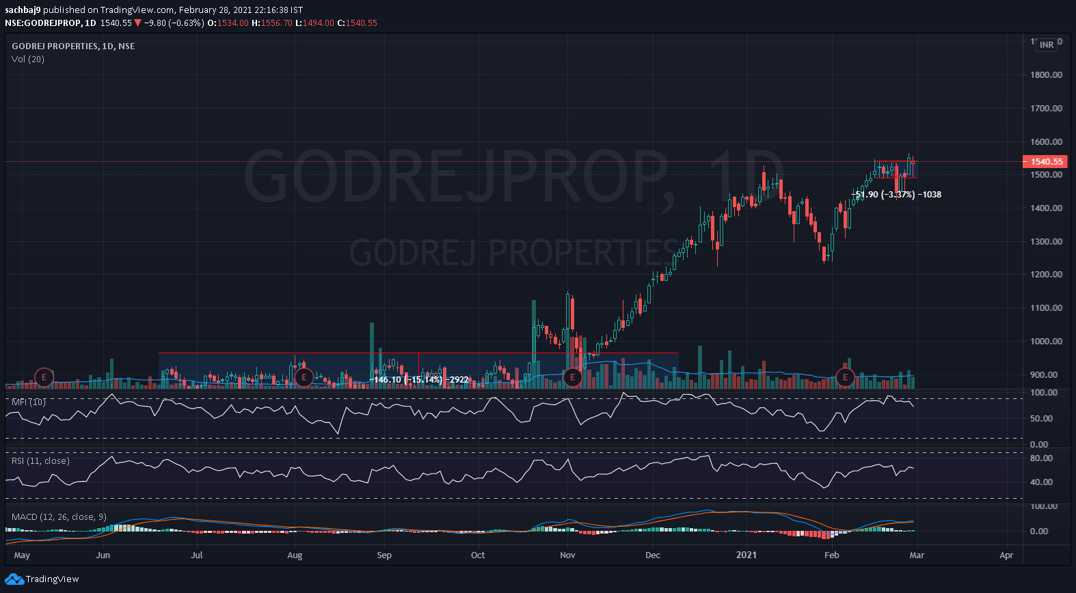Viewport: 1076px width, 593px height.
Task: Click the 80.00 label on RSI scale
Action: (1041, 458)
